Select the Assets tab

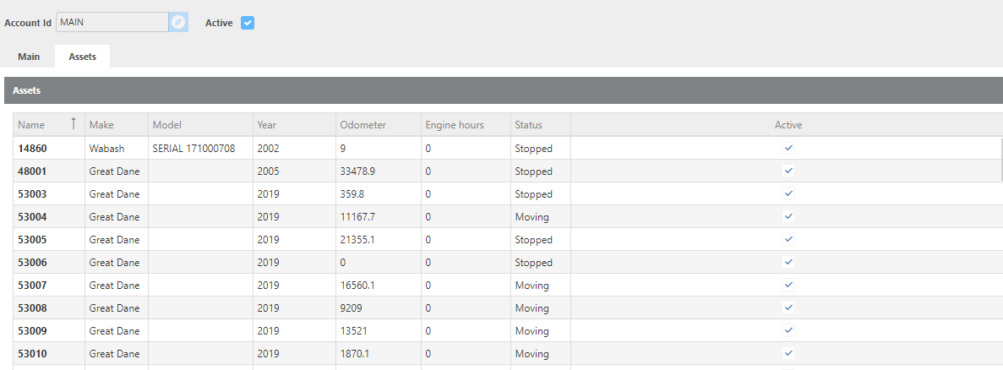pos(82,57)
